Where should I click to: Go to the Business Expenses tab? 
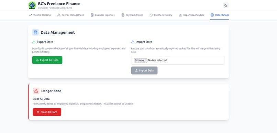(103, 15)
